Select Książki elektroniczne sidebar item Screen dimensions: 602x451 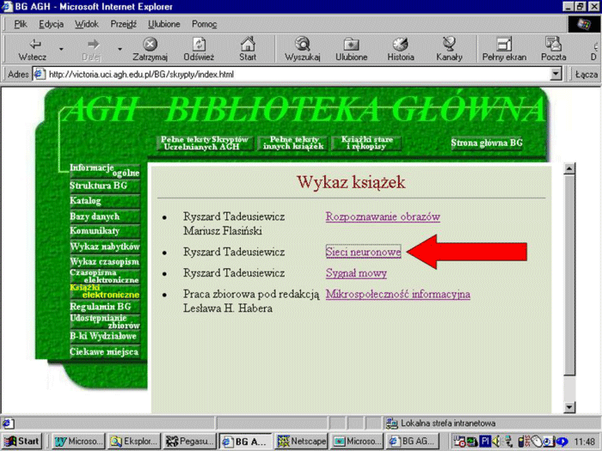pyautogui.click(x=104, y=291)
